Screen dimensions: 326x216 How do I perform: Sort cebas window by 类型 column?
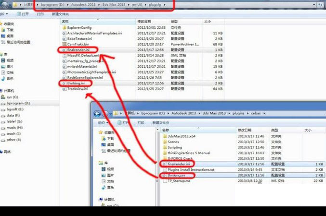point(286,130)
